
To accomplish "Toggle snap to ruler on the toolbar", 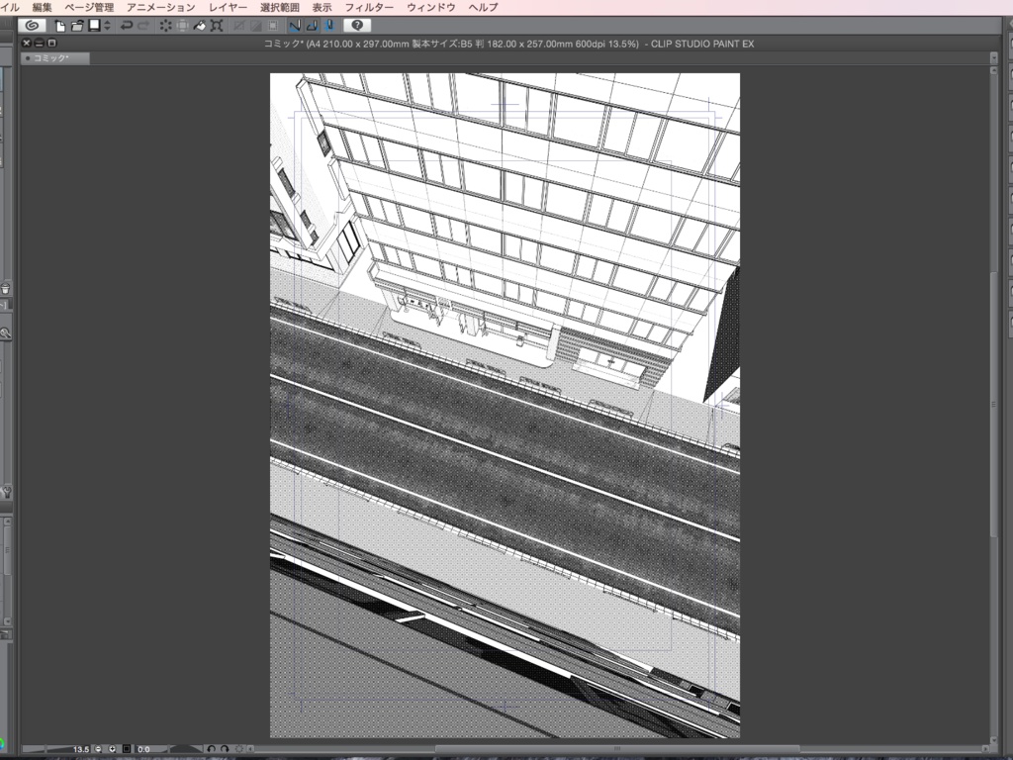I will pyautogui.click(x=294, y=25).
